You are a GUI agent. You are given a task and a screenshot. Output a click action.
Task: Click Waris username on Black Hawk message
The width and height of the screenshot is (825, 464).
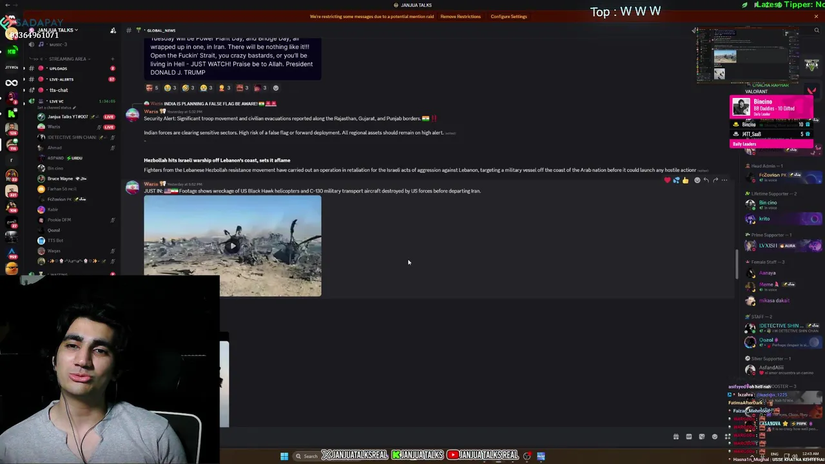pos(151,184)
